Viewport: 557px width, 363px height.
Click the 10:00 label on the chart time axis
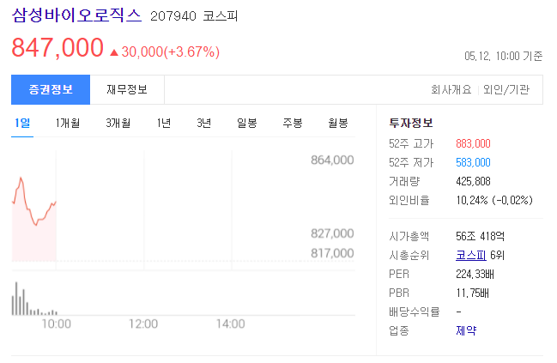click(56, 324)
